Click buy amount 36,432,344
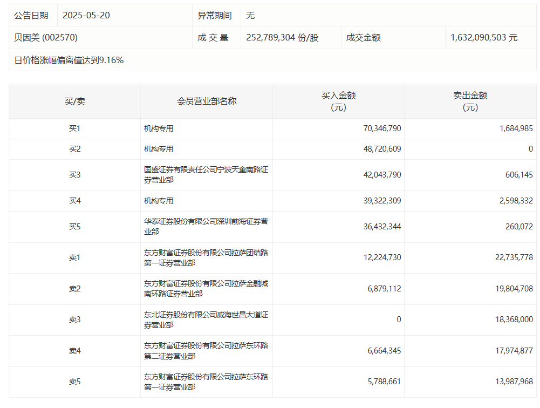This screenshot has height=408, width=540. pos(382,227)
